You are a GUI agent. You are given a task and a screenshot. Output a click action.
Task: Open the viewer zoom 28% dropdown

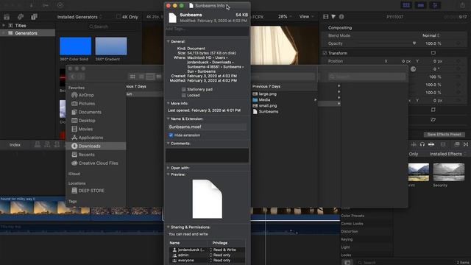pyautogui.click(x=285, y=17)
